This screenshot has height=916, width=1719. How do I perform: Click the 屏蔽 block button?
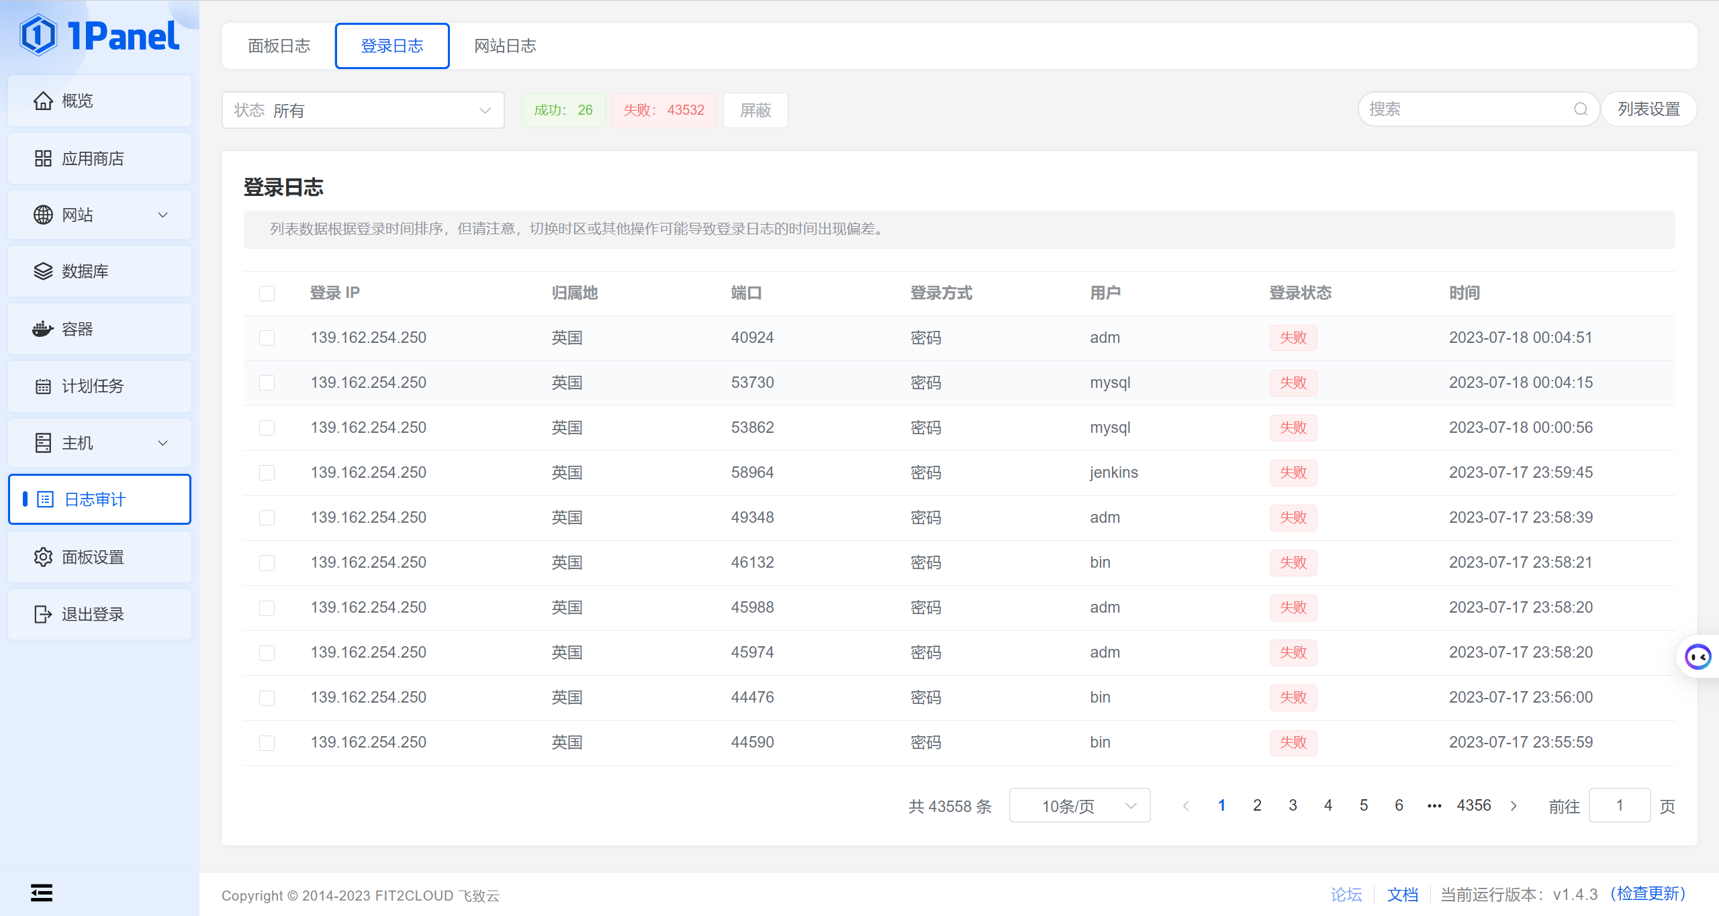click(755, 110)
